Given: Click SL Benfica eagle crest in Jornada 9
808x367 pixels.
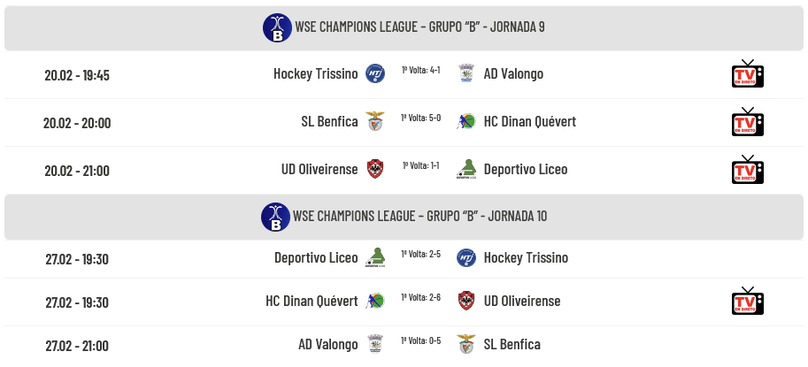Looking at the screenshot, I should 375,122.
